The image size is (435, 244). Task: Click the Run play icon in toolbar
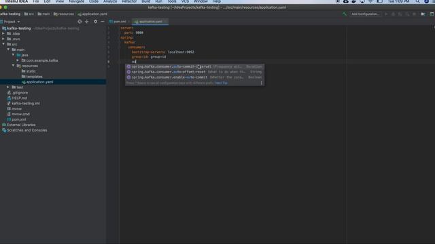pos(386,14)
